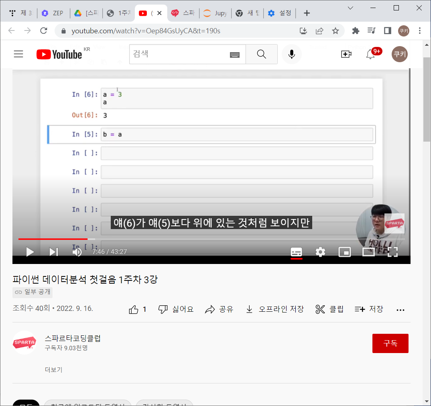Create a clip (클립)

coord(329,310)
